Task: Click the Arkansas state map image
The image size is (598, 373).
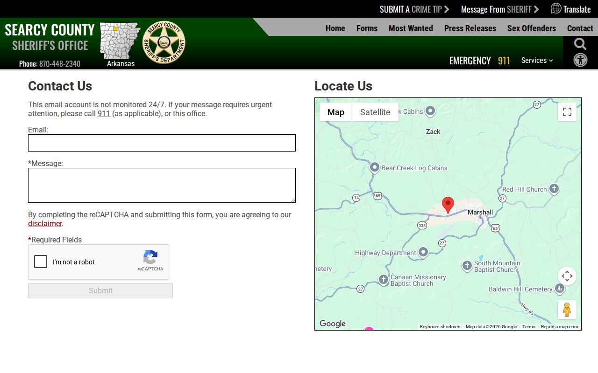Action: (120, 41)
